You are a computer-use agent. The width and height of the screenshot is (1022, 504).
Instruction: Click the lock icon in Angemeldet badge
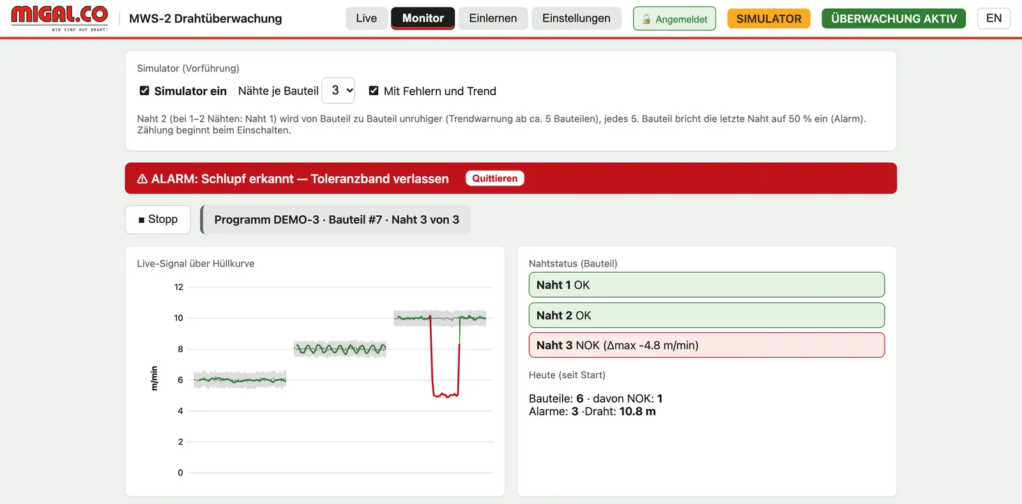(646, 19)
